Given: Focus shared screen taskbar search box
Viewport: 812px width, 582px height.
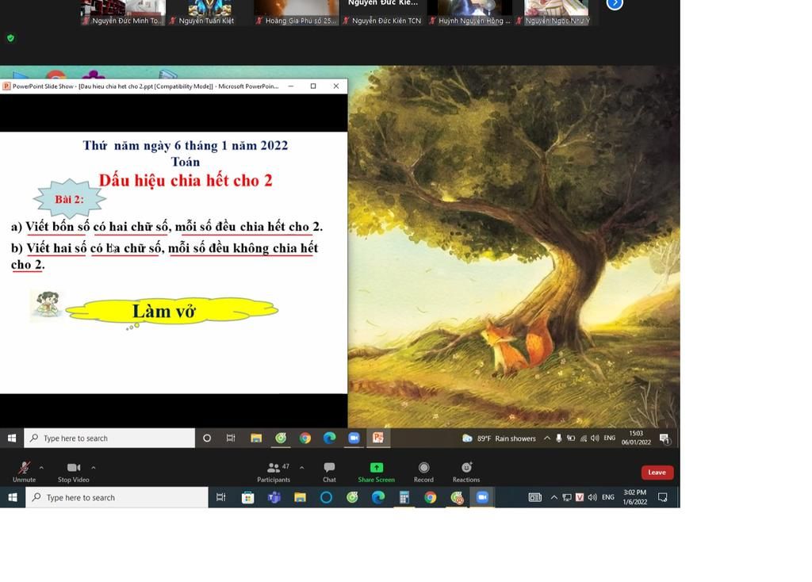Looking at the screenshot, I should pyautogui.click(x=109, y=438).
